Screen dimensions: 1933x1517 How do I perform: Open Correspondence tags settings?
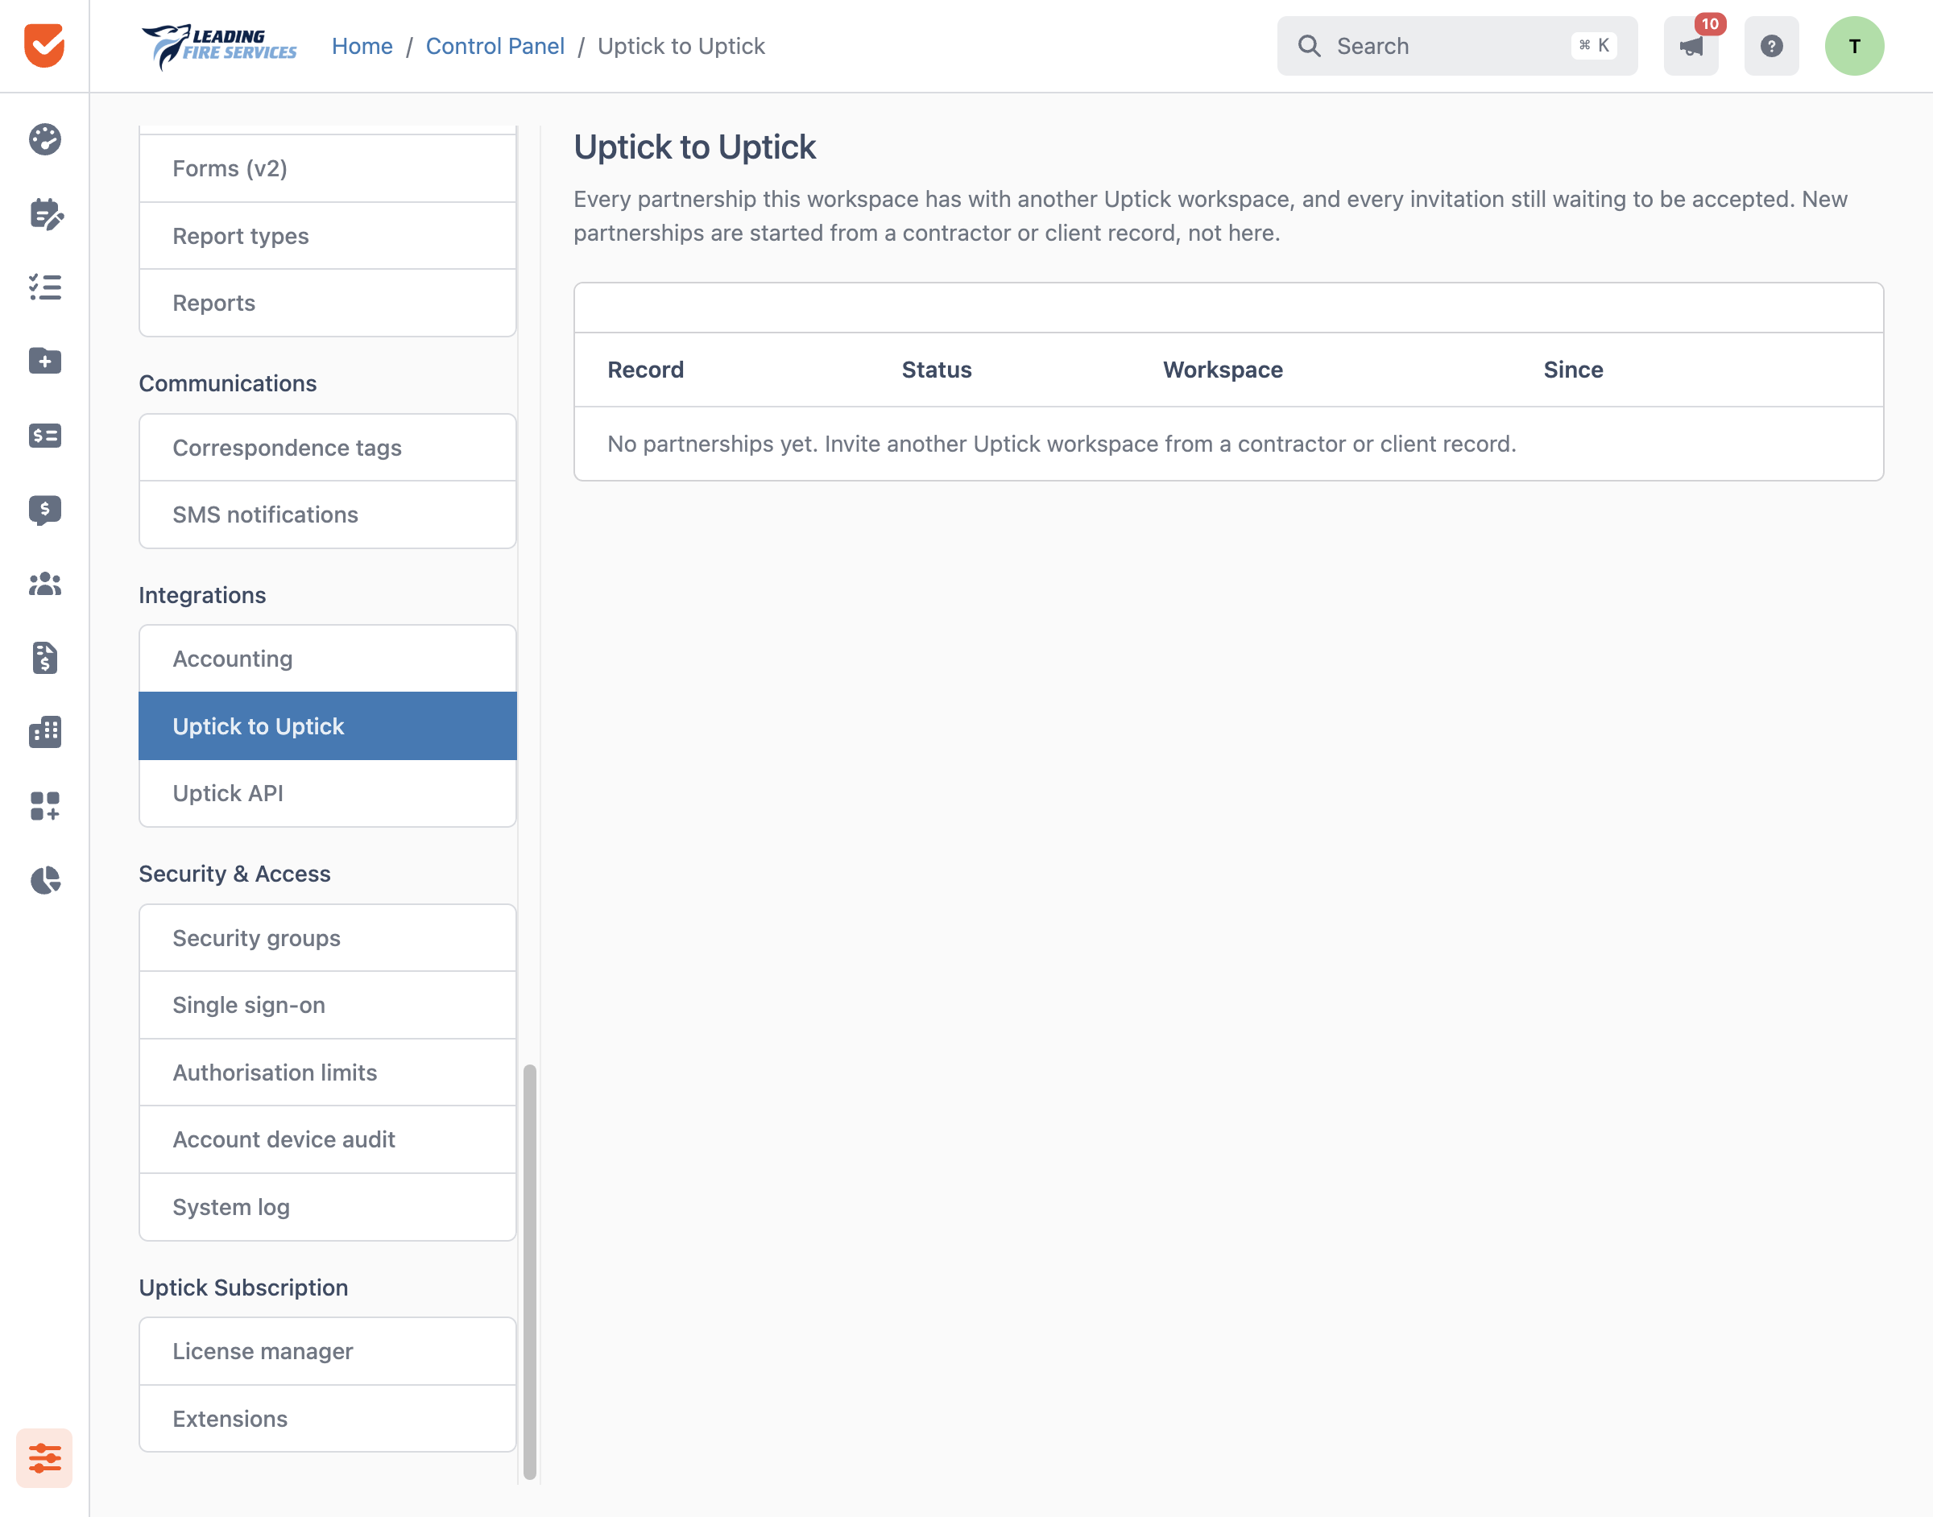pyautogui.click(x=328, y=448)
